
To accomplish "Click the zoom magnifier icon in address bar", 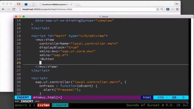I will click(162, 9).
